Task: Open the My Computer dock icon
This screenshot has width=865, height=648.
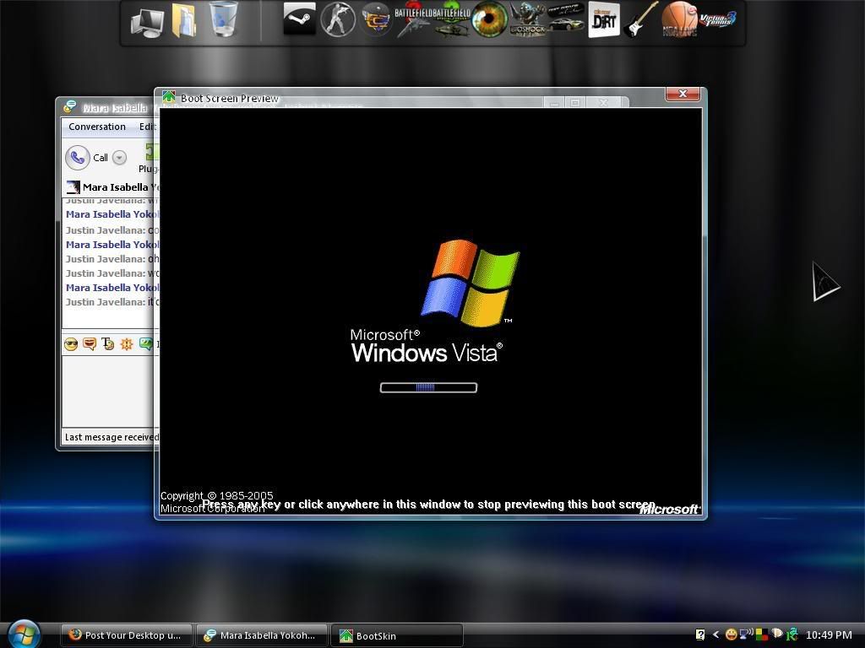Action: [x=147, y=21]
